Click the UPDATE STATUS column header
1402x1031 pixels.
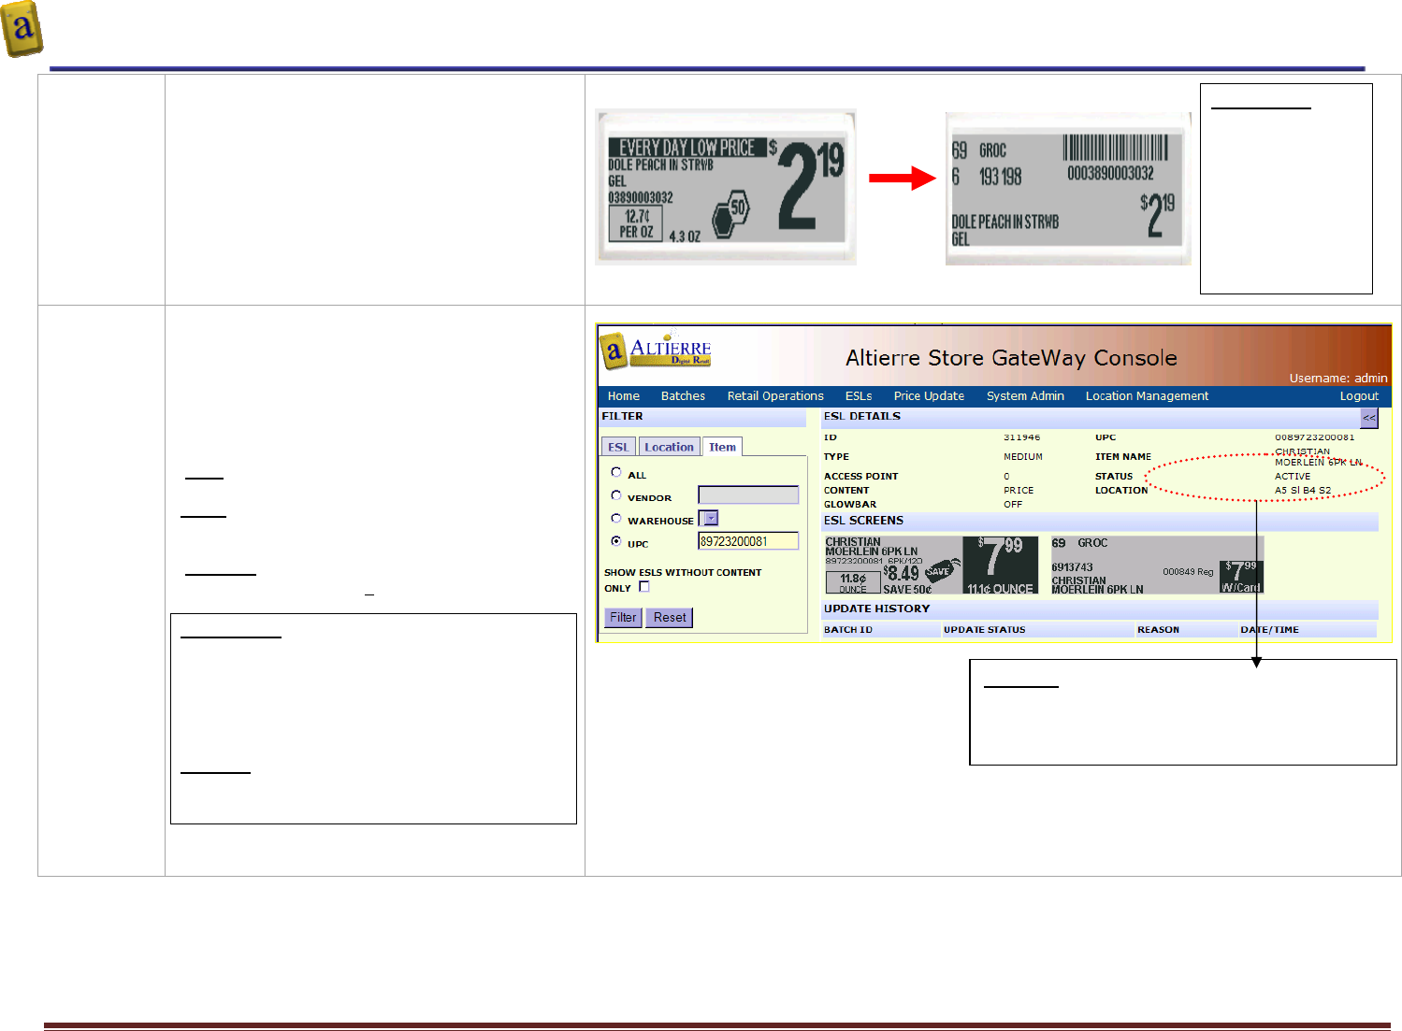pos(984,630)
